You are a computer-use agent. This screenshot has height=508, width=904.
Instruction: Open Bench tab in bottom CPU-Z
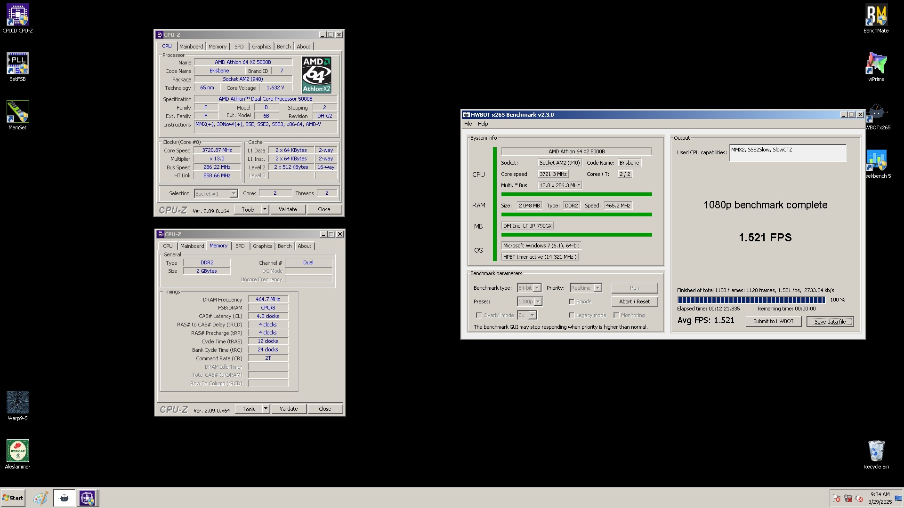(284, 246)
